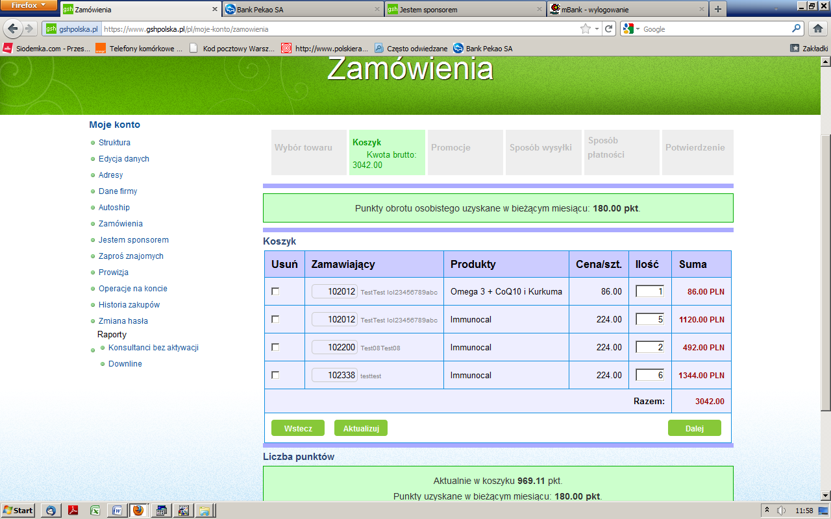Image resolution: width=831 pixels, height=519 pixels.
Task: Open the Edycja danych link
Action: pyautogui.click(x=124, y=159)
